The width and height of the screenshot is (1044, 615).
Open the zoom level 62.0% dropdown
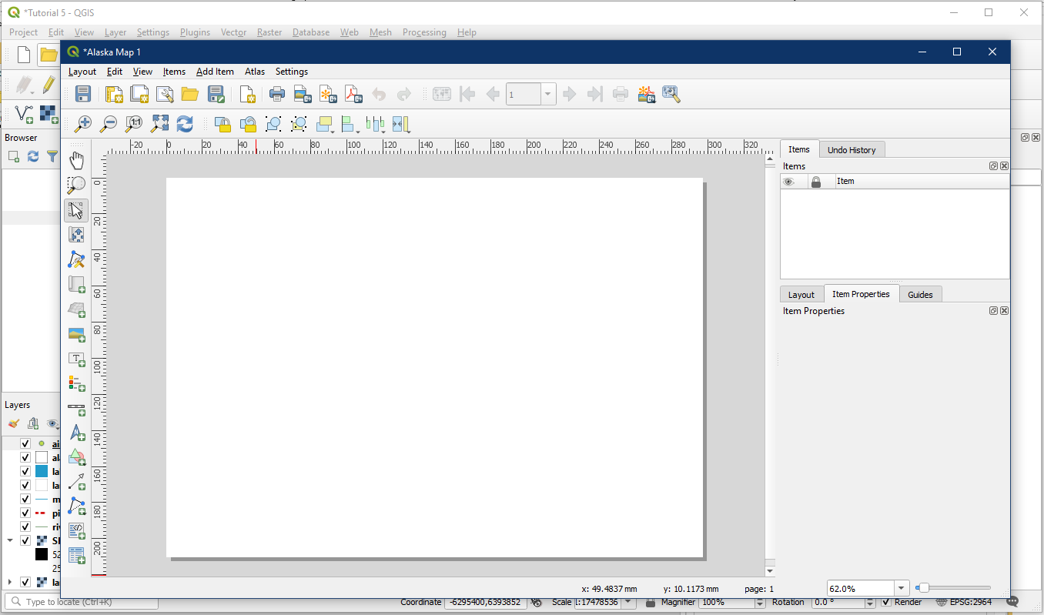click(901, 589)
